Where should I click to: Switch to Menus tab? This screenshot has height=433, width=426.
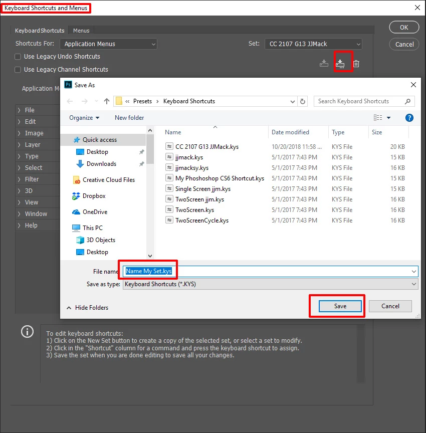click(81, 31)
